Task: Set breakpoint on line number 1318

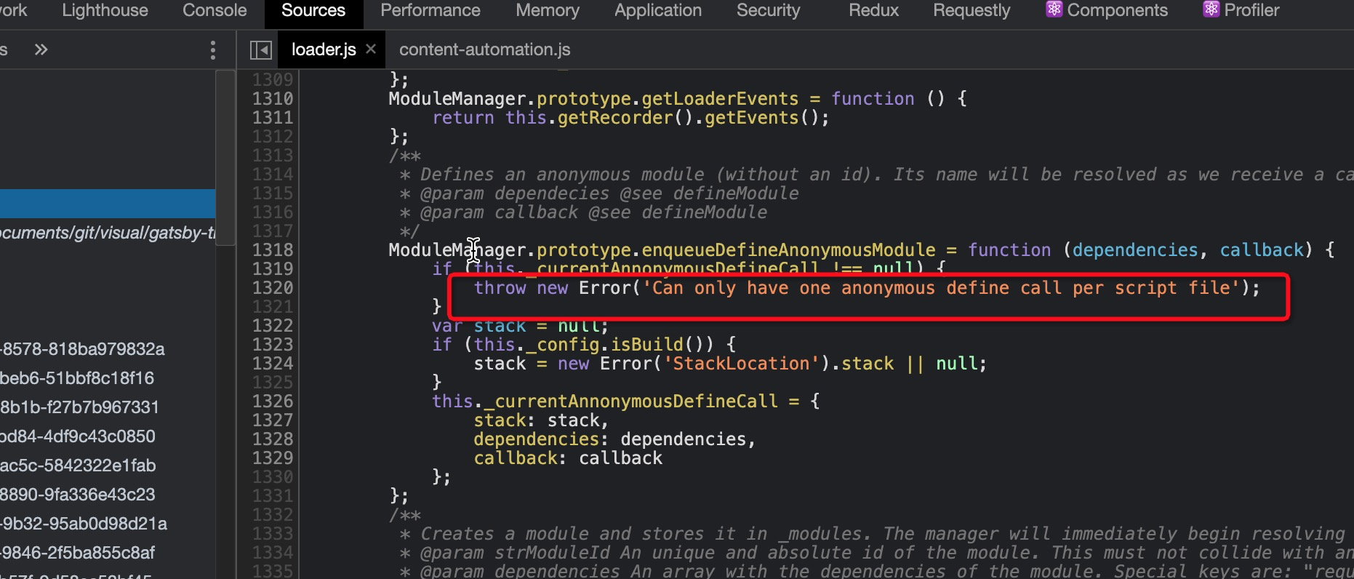Action: (x=273, y=249)
